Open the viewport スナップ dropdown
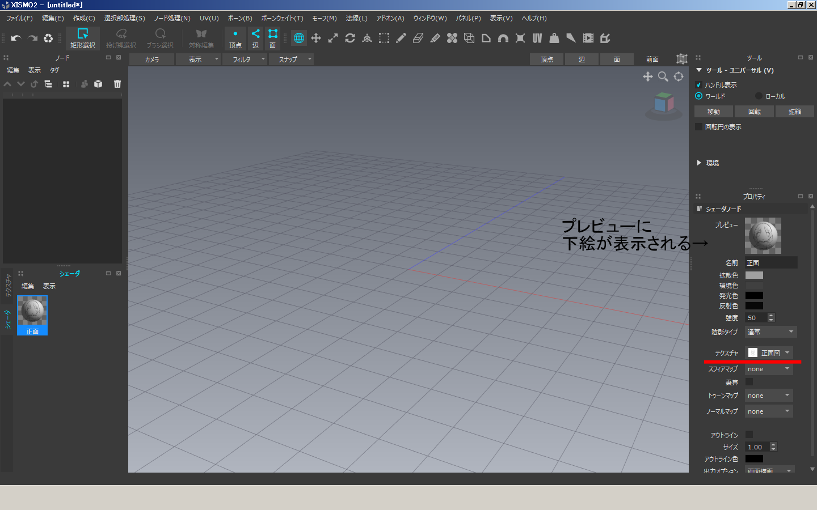Screen dimensions: 817x510 point(291,59)
